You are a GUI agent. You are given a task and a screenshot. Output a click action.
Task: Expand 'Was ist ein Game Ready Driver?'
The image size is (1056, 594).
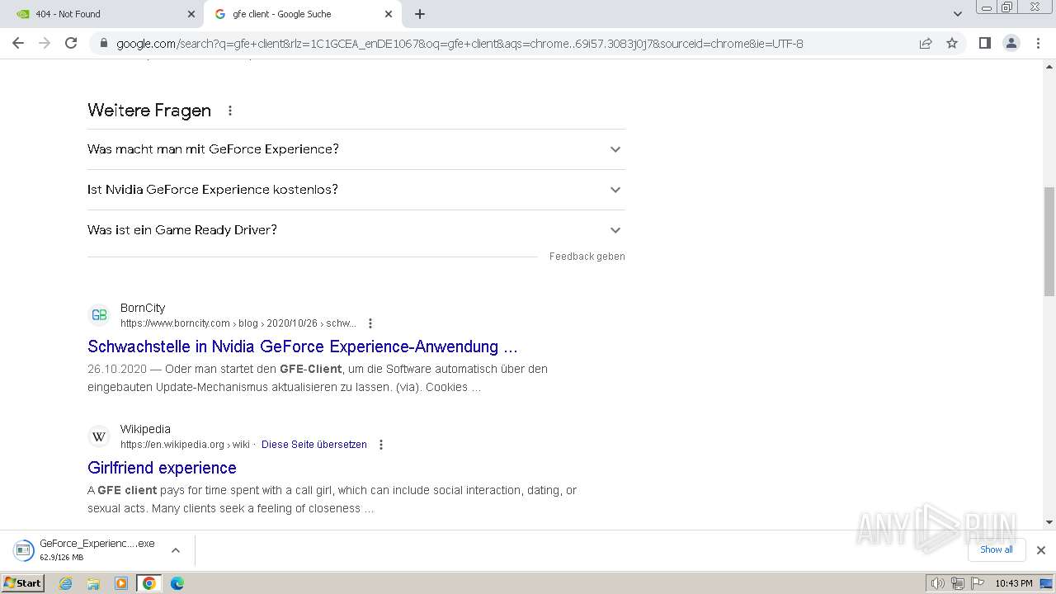356,230
